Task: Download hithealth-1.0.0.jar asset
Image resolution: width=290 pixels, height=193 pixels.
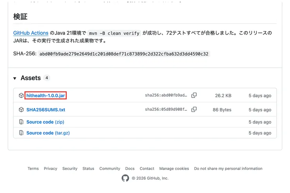Action: click(x=46, y=96)
